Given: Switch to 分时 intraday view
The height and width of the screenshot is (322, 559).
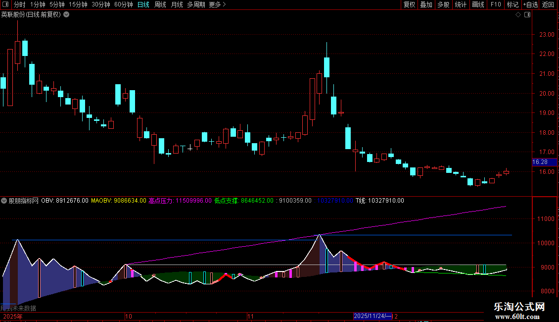Looking at the screenshot, I should 19,4.
